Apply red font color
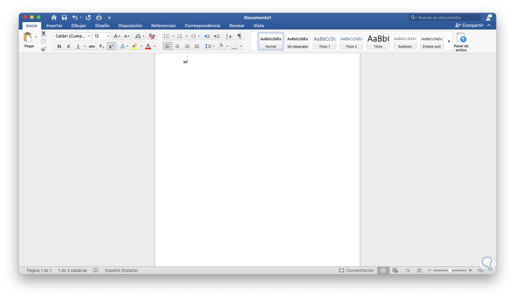Image resolution: width=515 pixels, height=299 pixels. [x=148, y=46]
